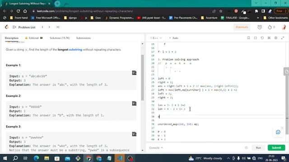289x162 pixels.
Task: Pick a random problem shuffle icon
Action: (x=58, y=27)
